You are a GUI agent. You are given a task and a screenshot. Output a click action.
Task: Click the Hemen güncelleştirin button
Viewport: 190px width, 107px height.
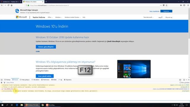point(46,47)
